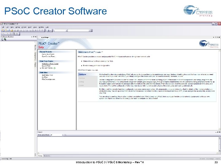
Task: Click the document tab list dropdown arrow
Action: [214, 37]
